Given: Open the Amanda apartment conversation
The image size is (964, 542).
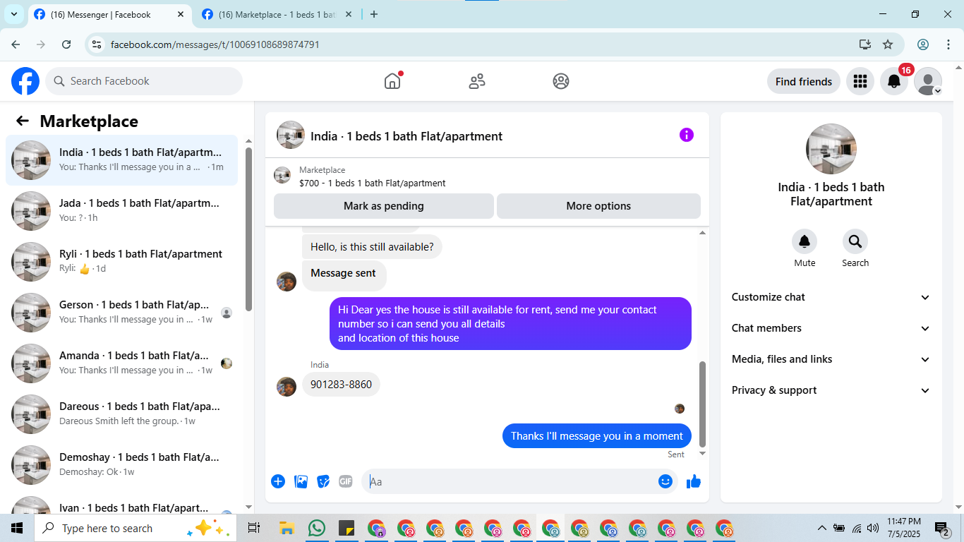Looking at the screenshot, I should tap(121, 363).
